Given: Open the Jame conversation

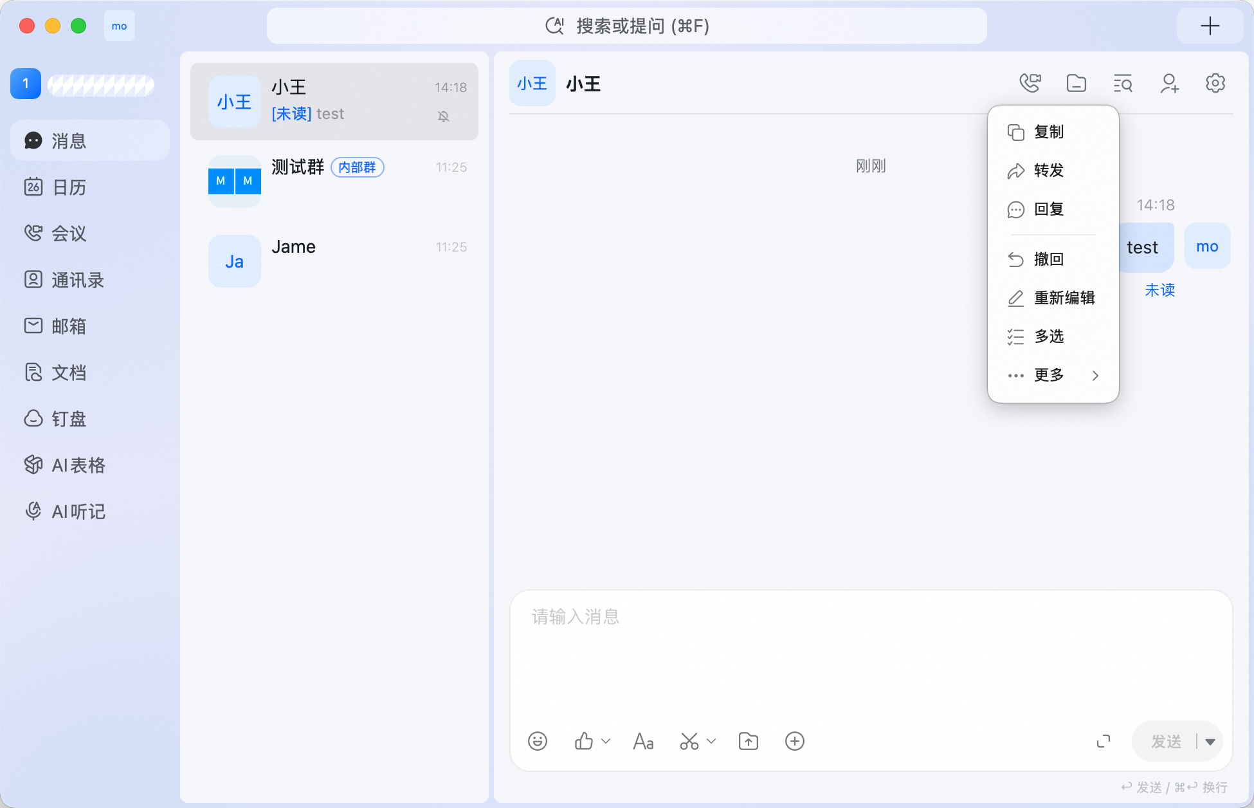Looking at the screenshot, I should (x=334, y=261).
